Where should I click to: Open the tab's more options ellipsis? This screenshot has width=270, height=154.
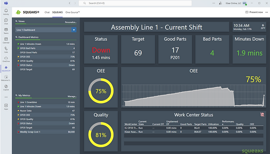click(267, 12)
